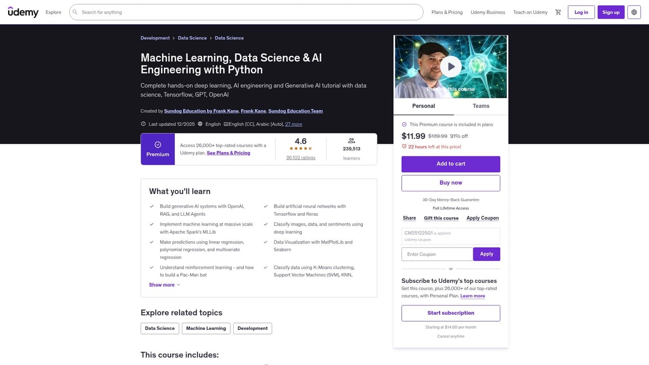Screen dimensions: 649x365
Task: Select the Machine Learning topic tag
Action: click(206, 328)
